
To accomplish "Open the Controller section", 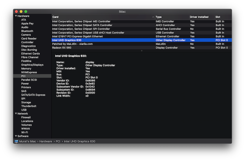I will tap(27, 42).
